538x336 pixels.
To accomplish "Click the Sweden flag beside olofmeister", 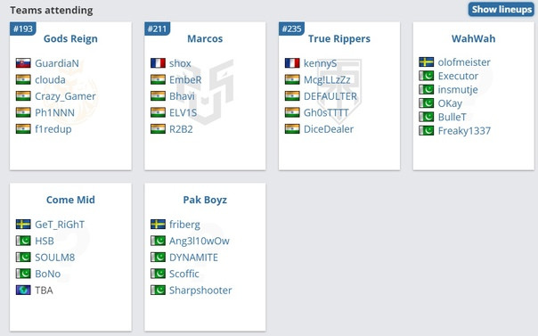I will point(427,62).
